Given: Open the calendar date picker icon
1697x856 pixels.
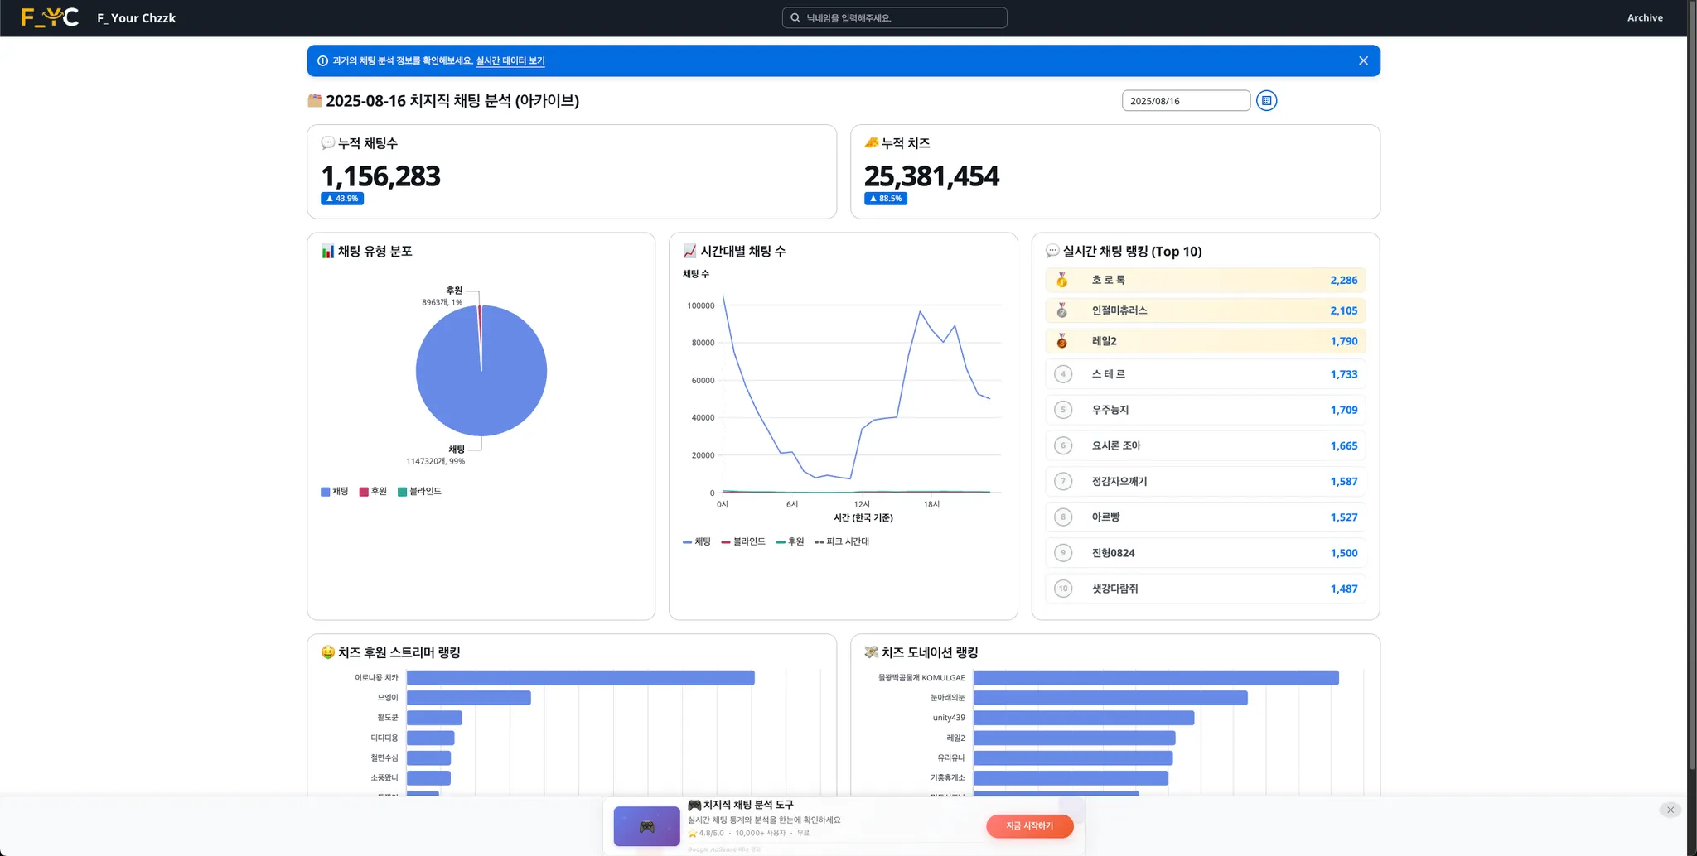Looking at the screenshot, I should pos(1266,101).
